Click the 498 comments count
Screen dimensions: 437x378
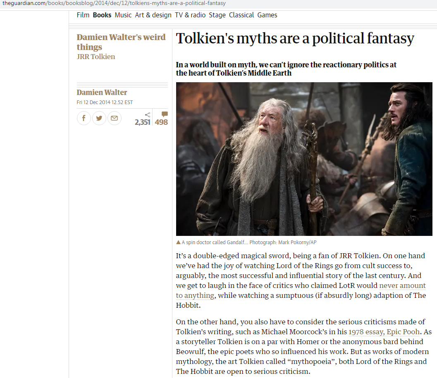[161, 122]
